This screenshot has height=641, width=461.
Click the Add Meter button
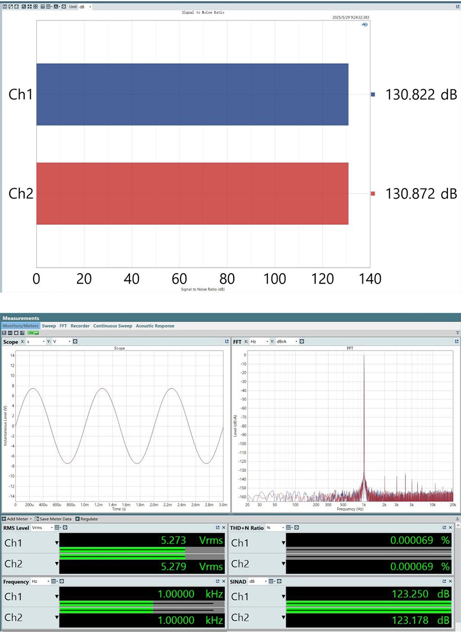pos(17,519)
